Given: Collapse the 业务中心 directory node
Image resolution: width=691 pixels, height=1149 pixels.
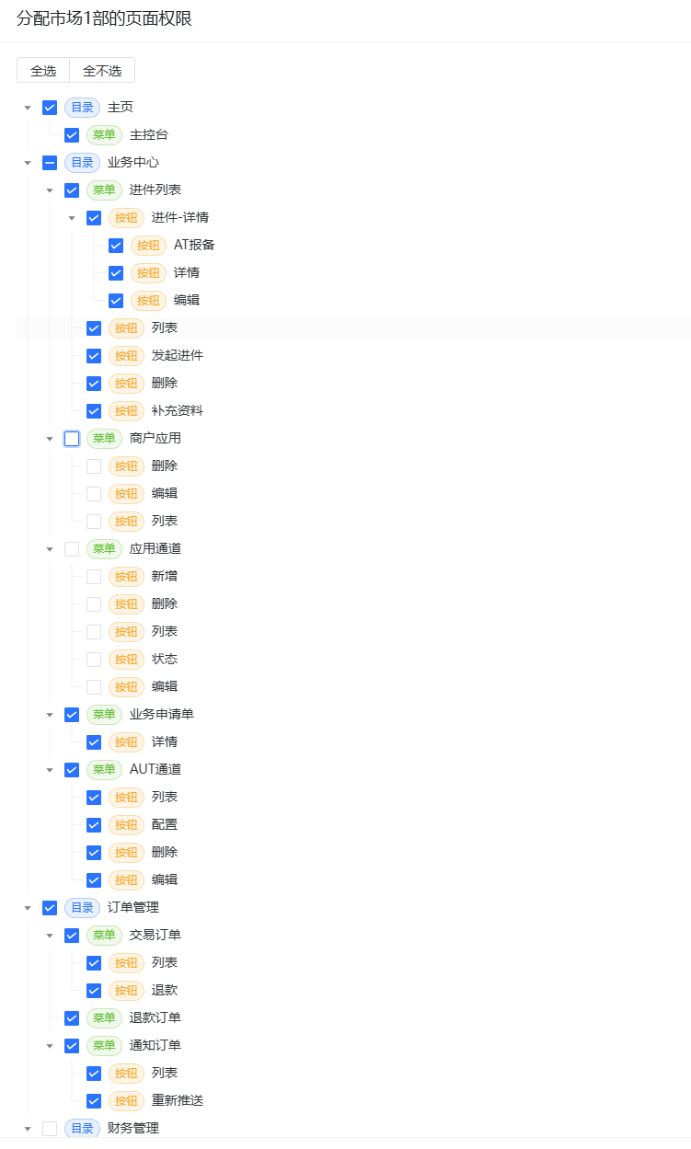Looking at the screenshot, I should (28, 163).
